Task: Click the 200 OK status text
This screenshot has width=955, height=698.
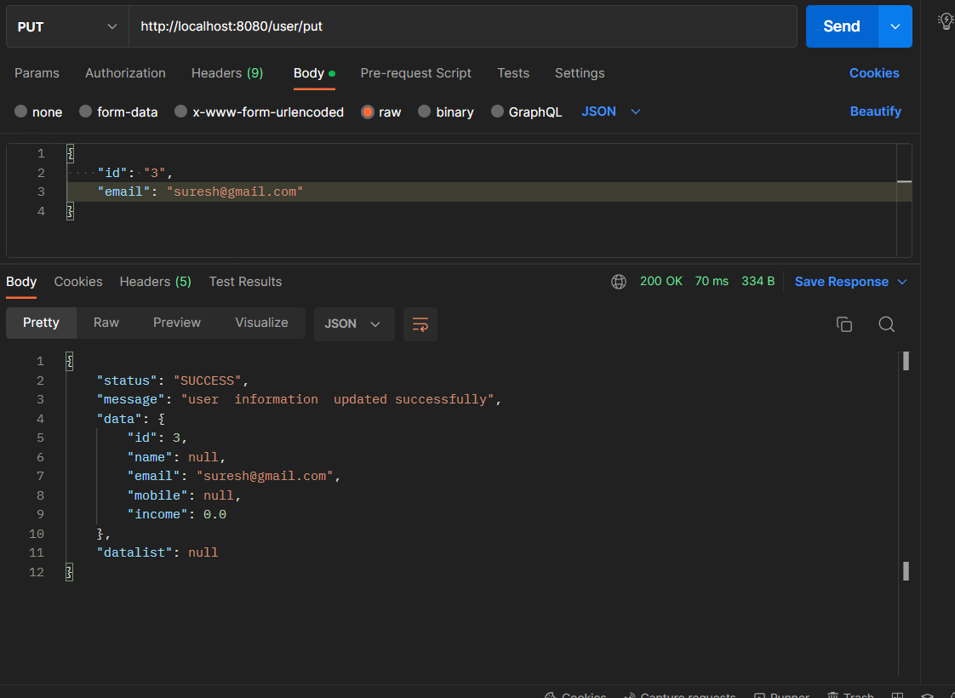Action: pos(660,282)
